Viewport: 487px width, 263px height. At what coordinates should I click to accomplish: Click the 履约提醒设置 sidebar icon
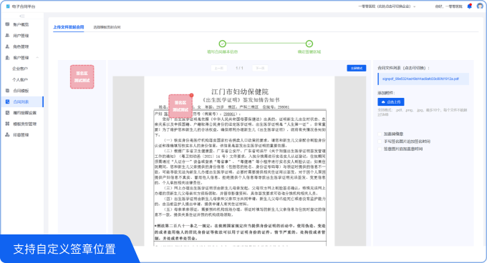pos(7,113)
